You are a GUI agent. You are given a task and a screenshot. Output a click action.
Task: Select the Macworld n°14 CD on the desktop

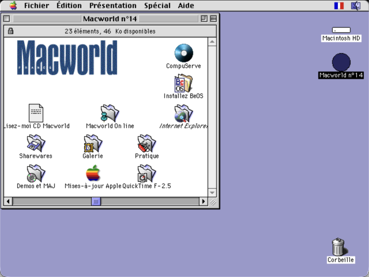click(x=341, y=62)
